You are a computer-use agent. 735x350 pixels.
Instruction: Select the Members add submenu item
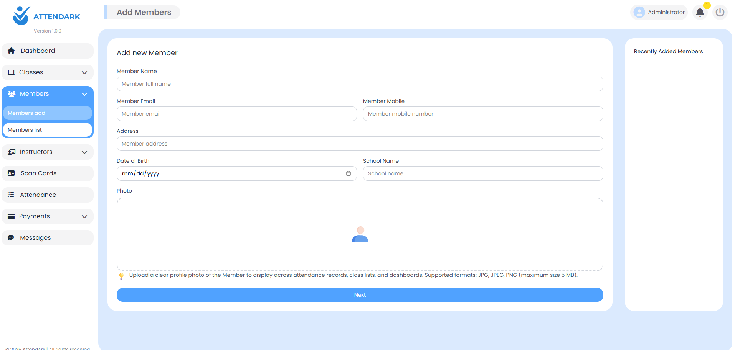tap(47, 113)
